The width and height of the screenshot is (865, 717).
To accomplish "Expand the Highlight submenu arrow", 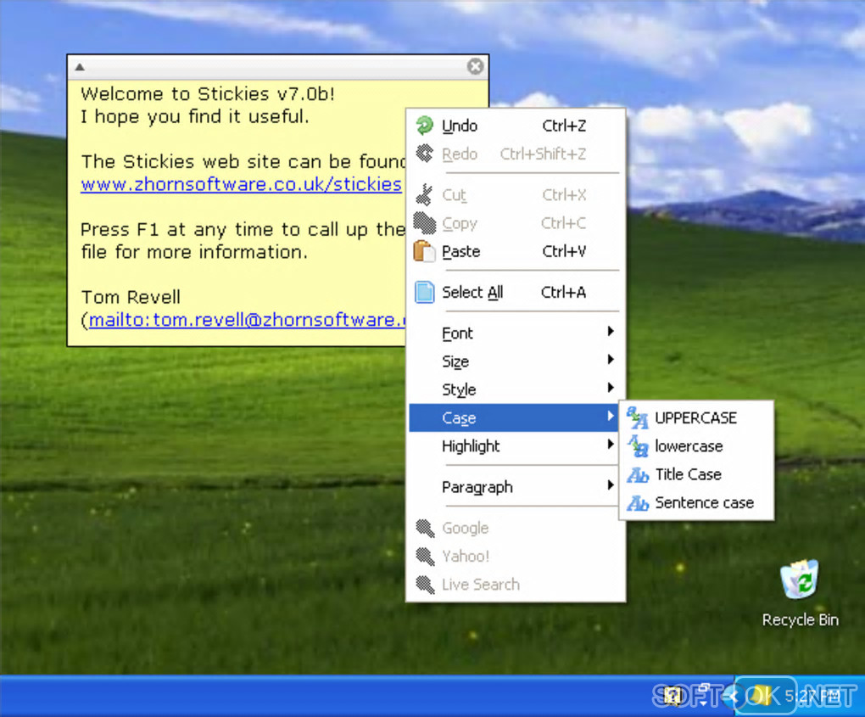I will tap(610, 444).
